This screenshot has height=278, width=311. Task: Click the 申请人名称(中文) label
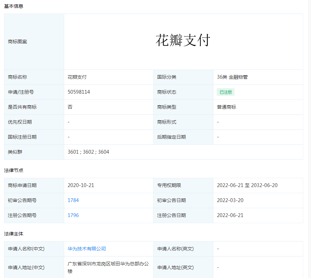coord(26,249)
